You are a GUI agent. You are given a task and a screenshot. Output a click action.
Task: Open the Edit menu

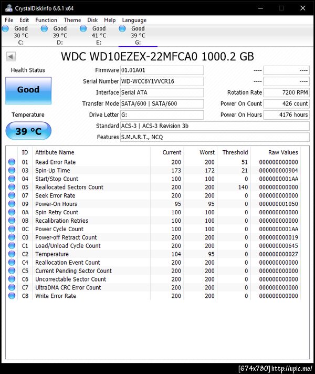coord(24,20)
